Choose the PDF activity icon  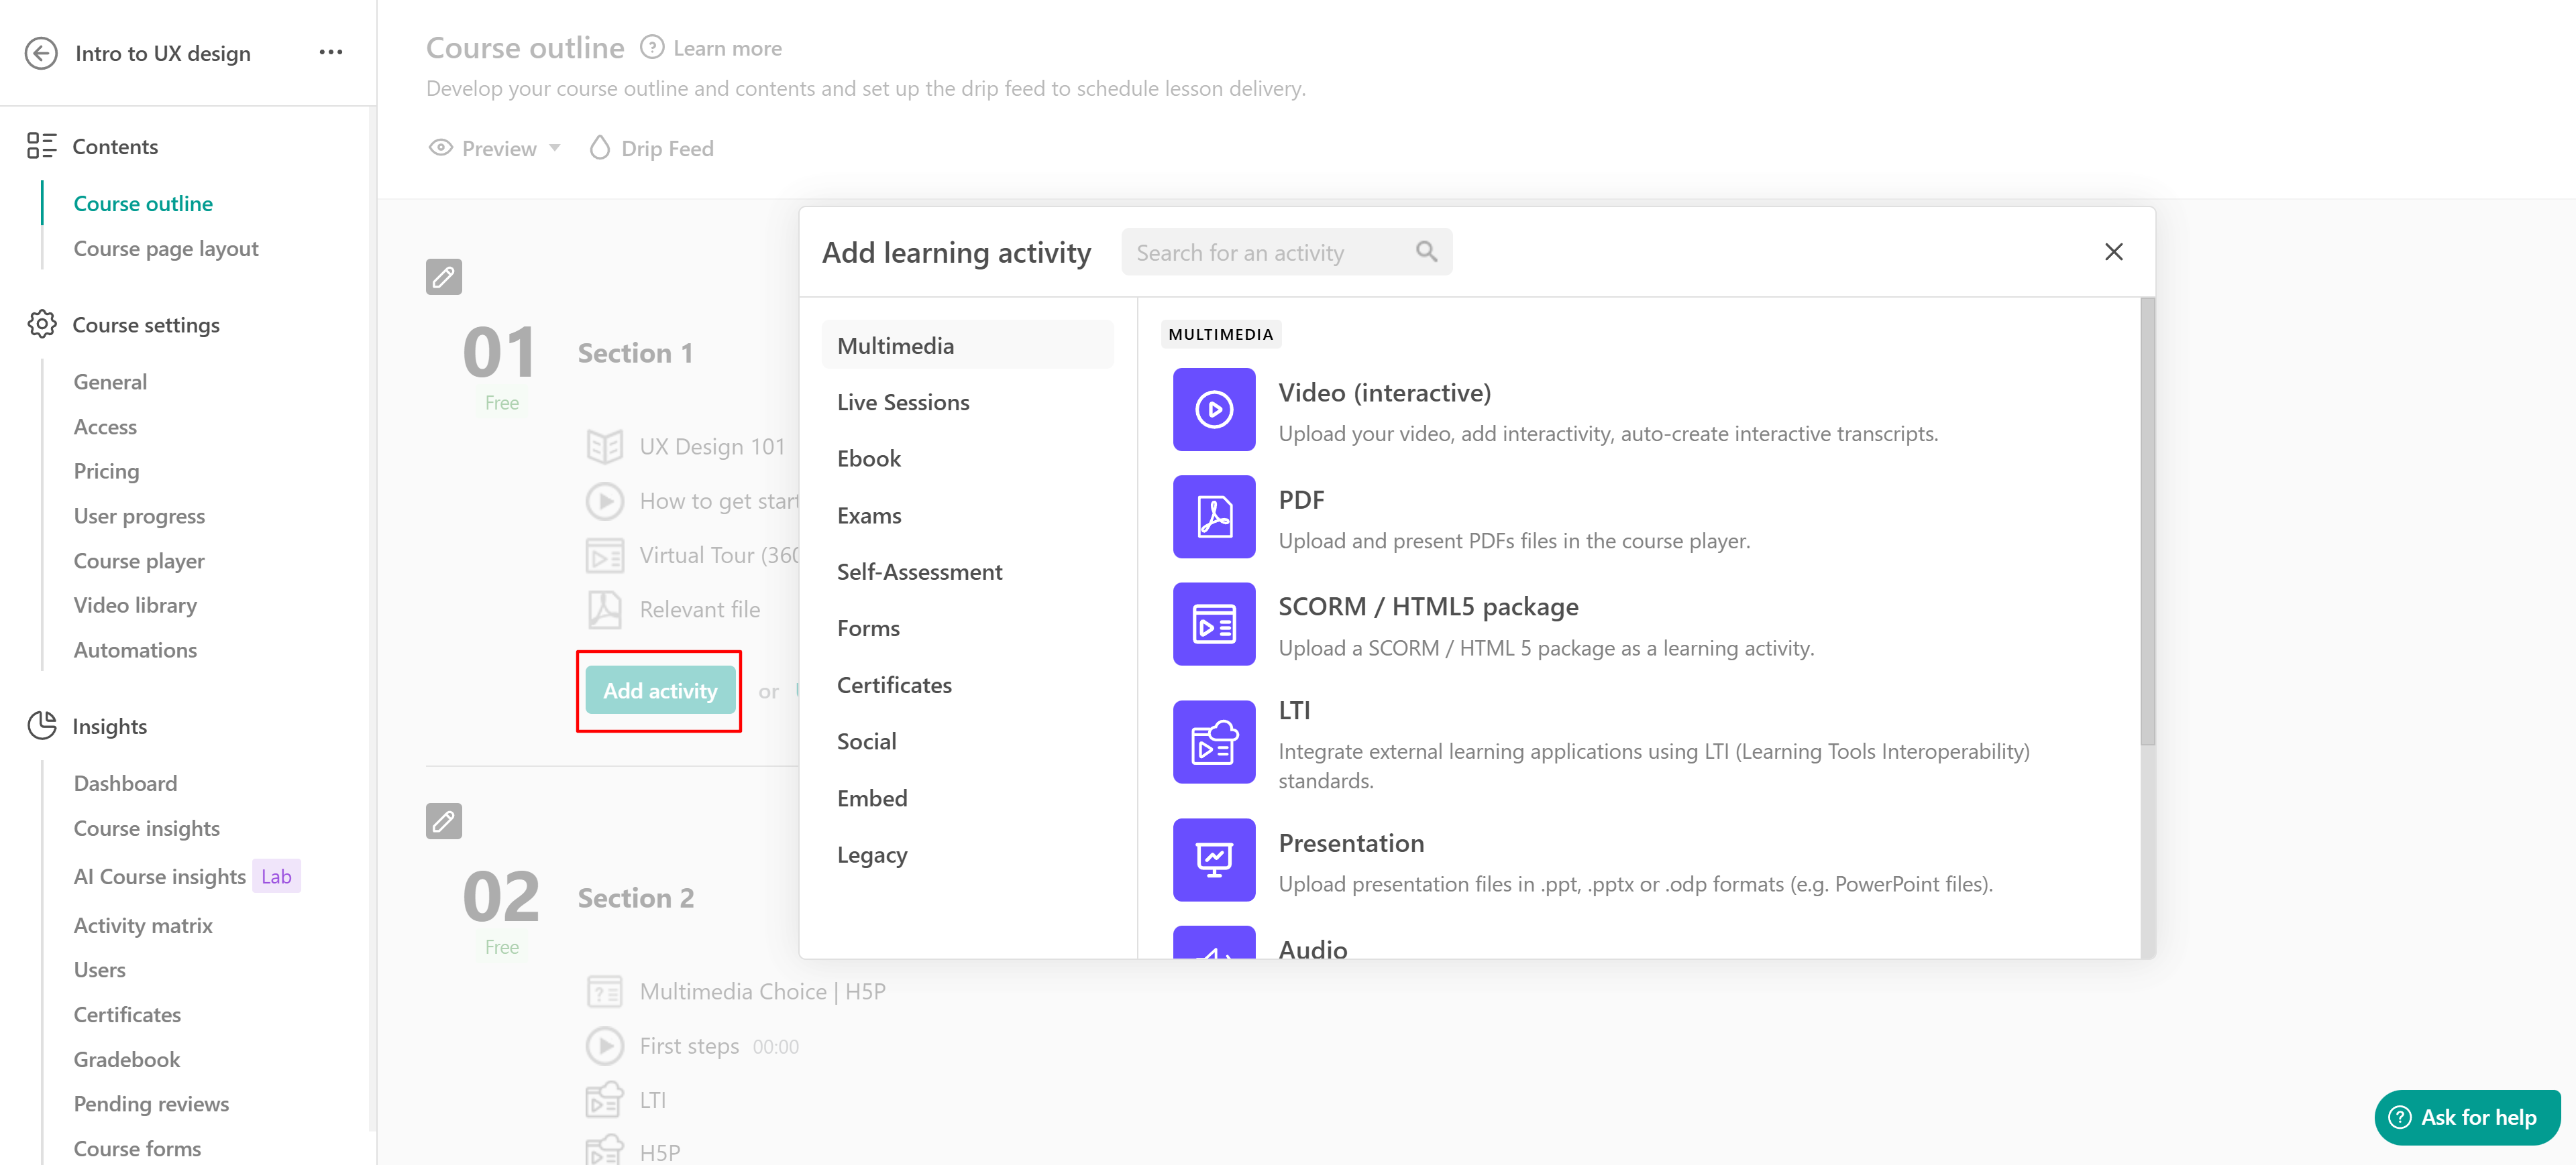pos(1213,517)
